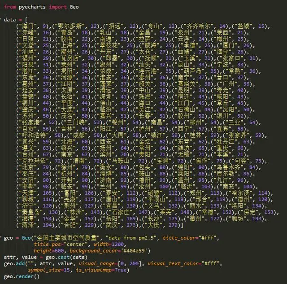Select the "天津" entry
Screen dimensions: 287x284
(x=28, y=193)
